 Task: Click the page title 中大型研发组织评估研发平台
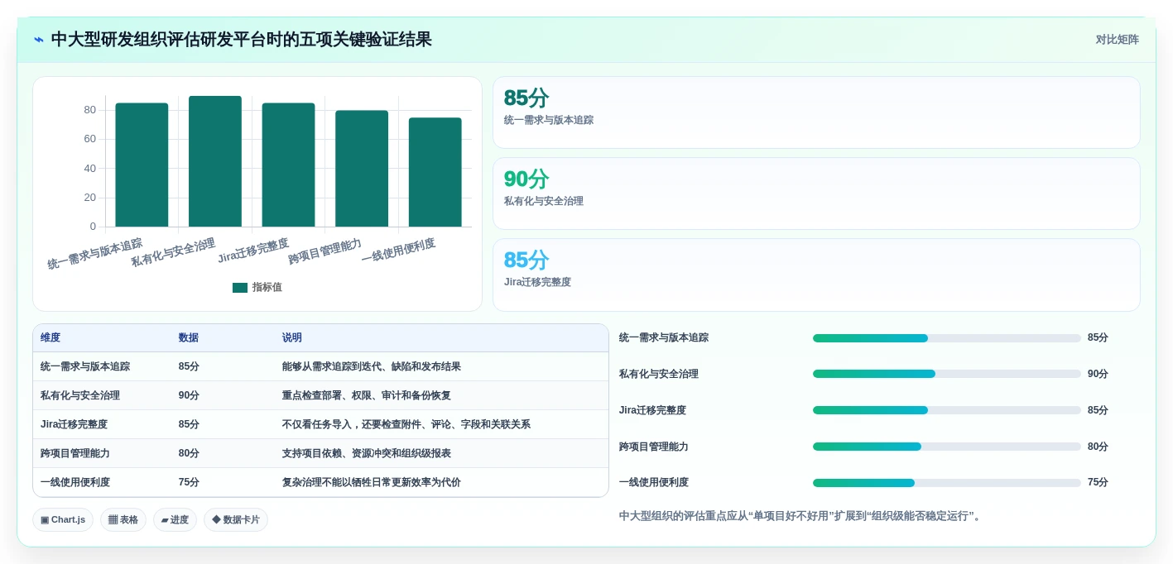coord(242,40)
